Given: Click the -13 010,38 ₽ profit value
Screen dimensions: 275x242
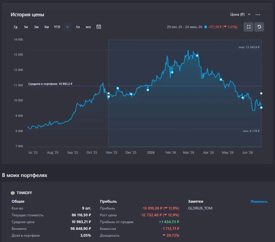Looking at the screenshot, I should pyautogui.click(x=152, y=208).
